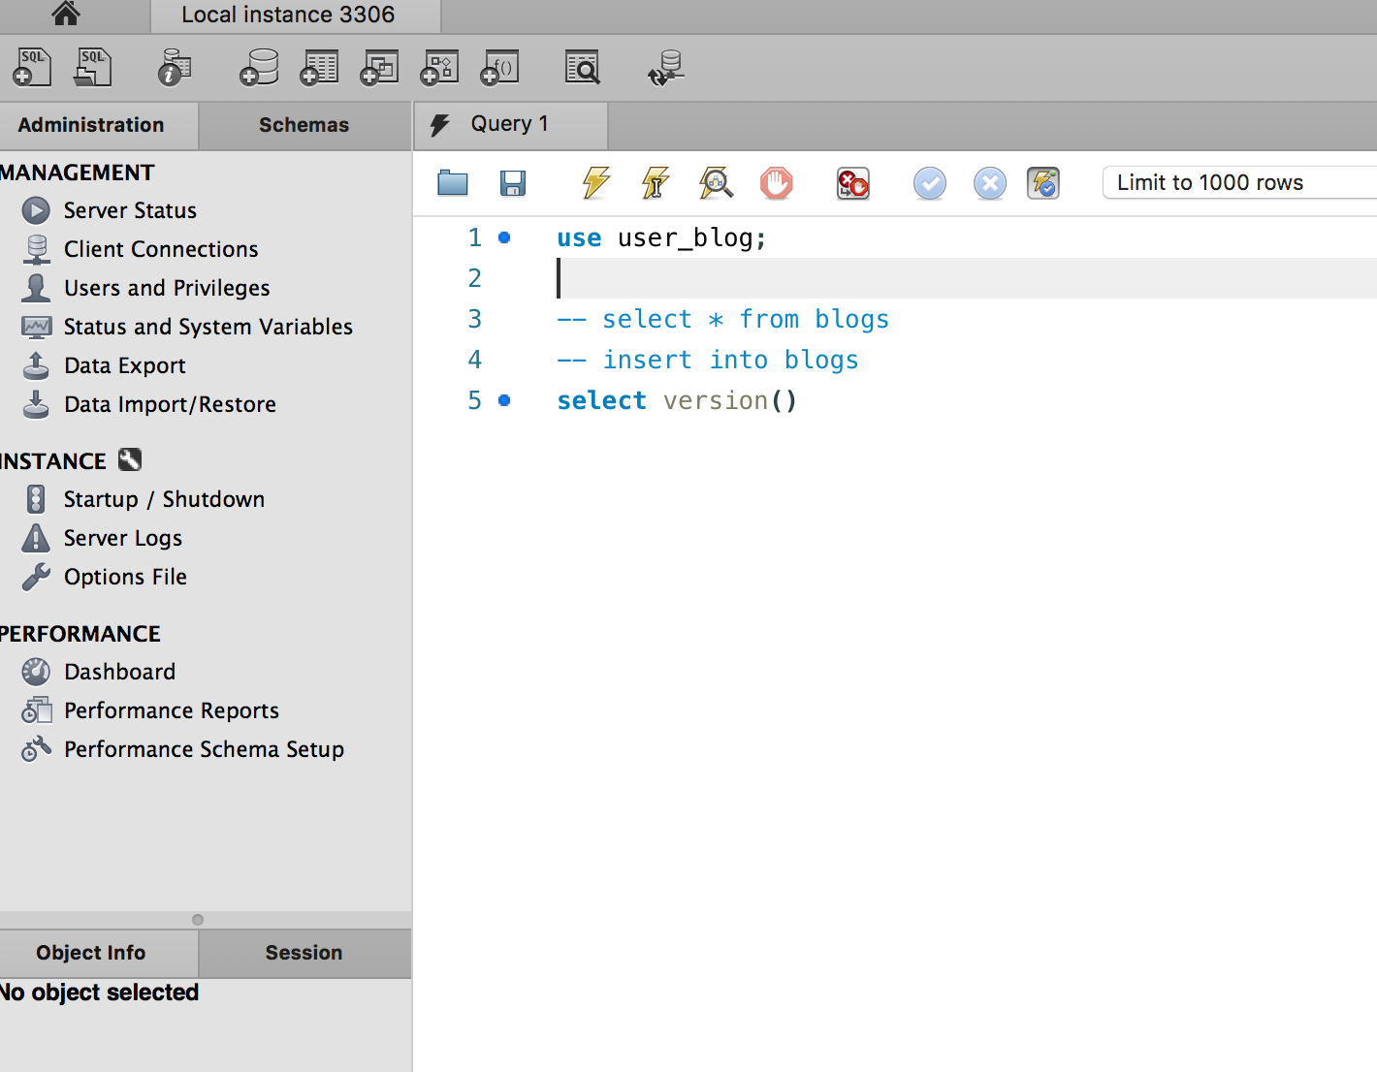Screen dimensions: 1377x1072
Task: Open Options File
Action: pos(125,577)
